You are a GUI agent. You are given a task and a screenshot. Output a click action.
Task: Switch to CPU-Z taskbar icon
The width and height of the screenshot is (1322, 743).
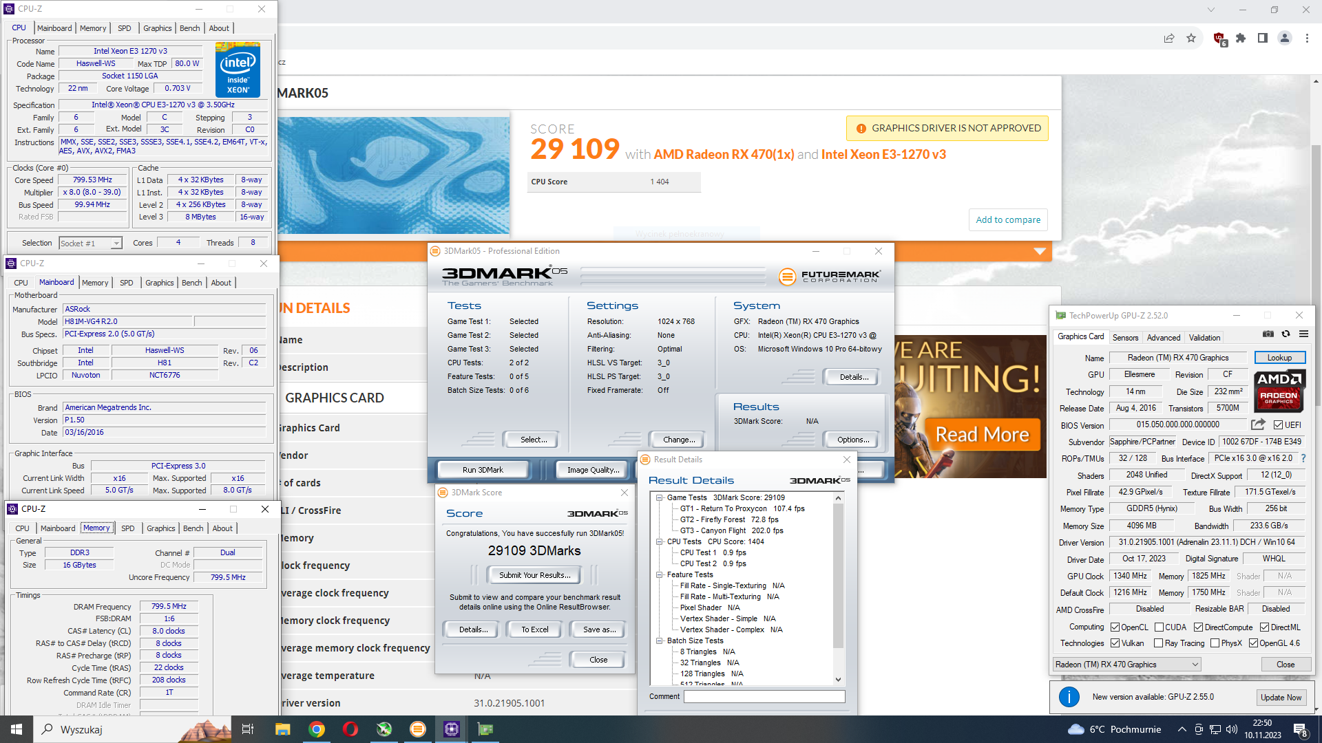(x=452, y=729)
